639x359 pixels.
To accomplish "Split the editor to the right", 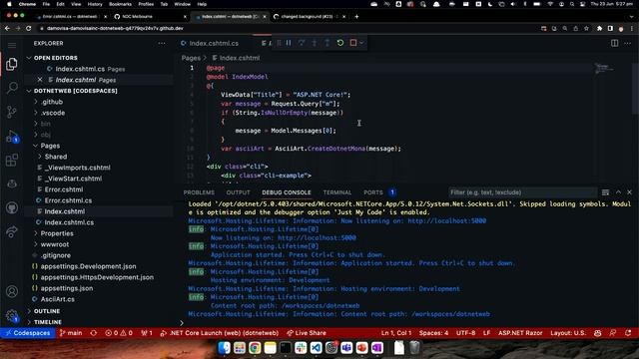I will 614,43.
